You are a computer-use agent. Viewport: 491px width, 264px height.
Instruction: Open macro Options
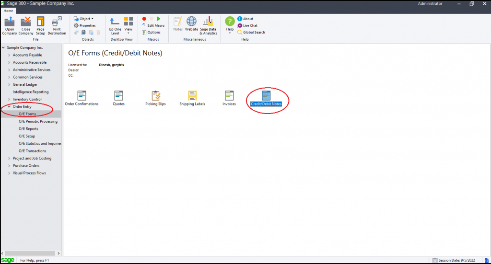pyautogui.click(x=151, y=32)
